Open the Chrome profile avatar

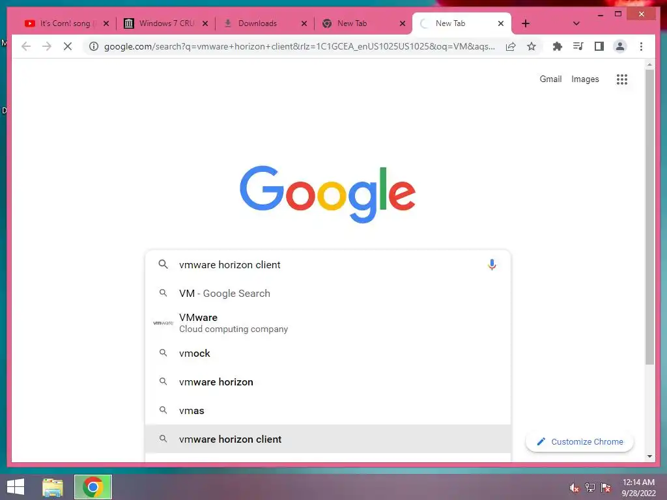(620, 46)
